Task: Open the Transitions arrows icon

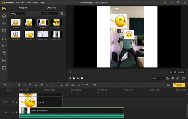Action: pos(4,46)
